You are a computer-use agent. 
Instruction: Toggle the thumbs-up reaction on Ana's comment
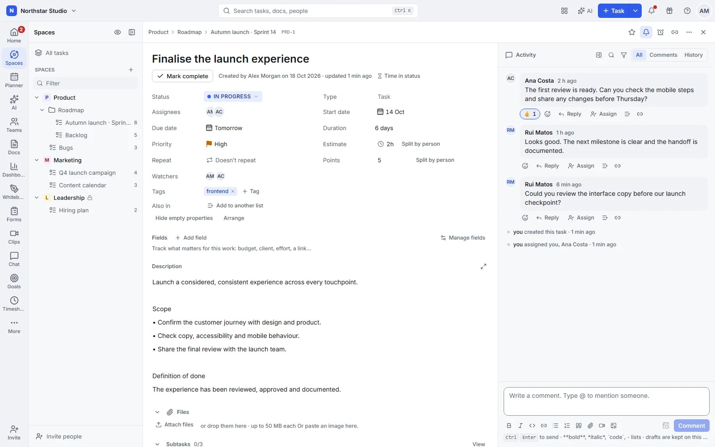coord(530,114)
